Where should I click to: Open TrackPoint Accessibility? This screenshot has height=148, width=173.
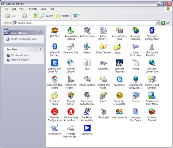point(87,115)
